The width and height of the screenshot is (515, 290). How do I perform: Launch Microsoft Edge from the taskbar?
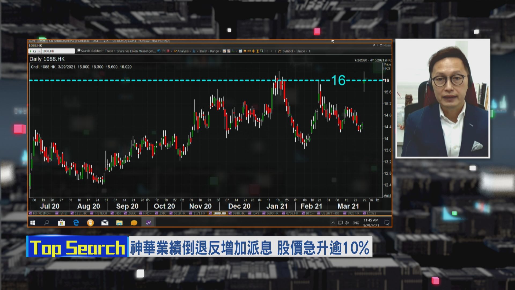click(76, 222)
